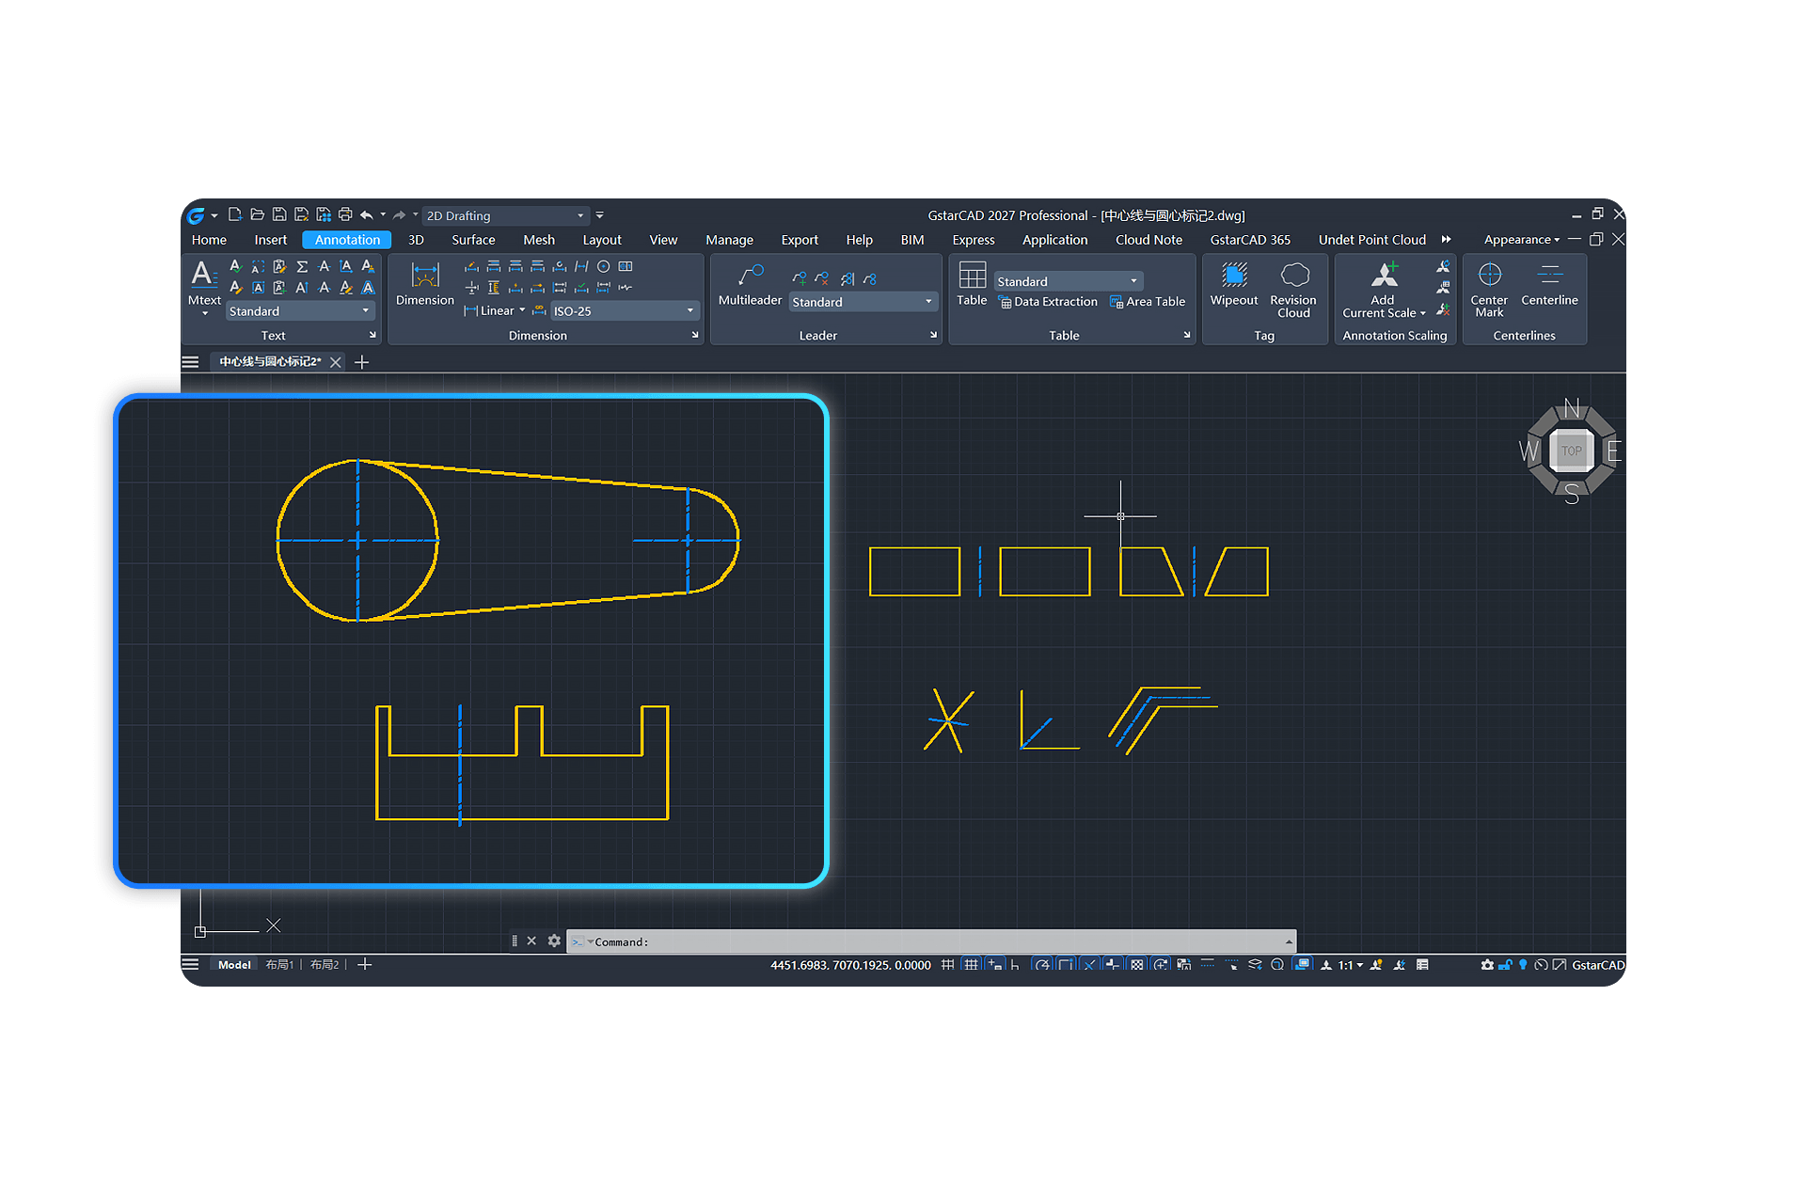1806x1186 pixels.
Task: Switch to the Home ribbon tab
Action: 209,240
